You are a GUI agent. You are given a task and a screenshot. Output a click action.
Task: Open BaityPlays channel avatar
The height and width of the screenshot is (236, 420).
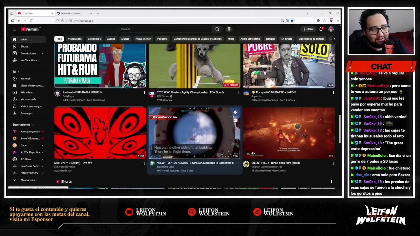(x=57, y=94)
